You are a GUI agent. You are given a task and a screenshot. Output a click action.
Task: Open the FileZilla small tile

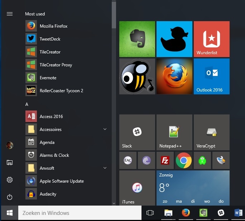pos(165,160)
